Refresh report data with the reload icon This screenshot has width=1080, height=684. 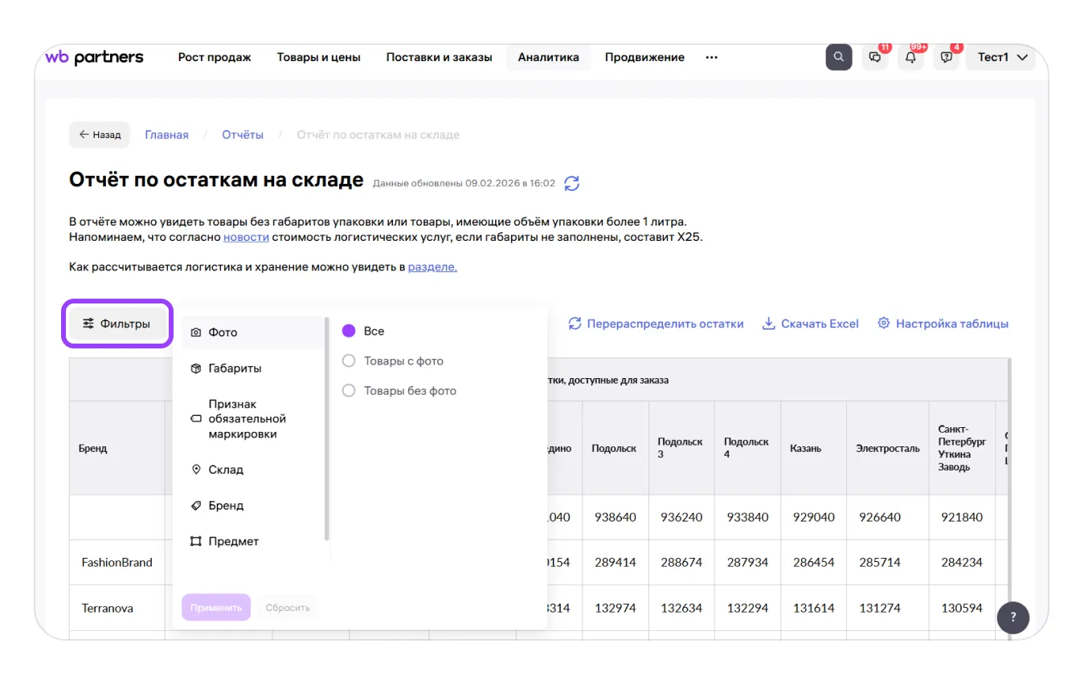click(x=571, y=183)
